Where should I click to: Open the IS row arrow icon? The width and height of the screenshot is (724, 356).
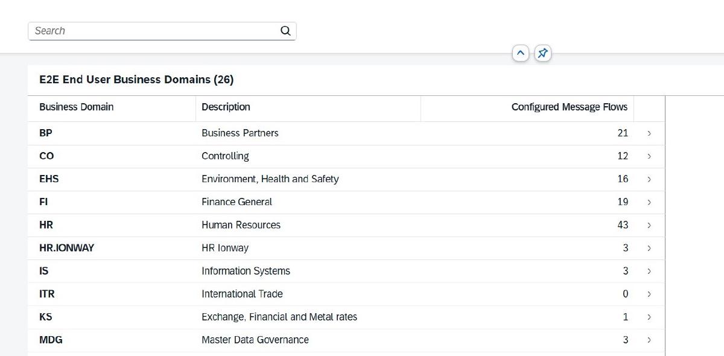point(649,271)
